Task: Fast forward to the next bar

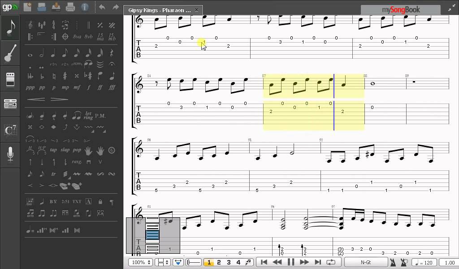Action: 304,262
